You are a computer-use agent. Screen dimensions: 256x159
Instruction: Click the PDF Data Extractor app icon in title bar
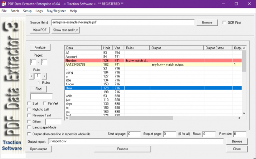pyautogui.click(x=4, y=4)
